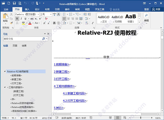Screen dimensions: 164x120
Task: Select the Format Painter brush
Action: click(11, 23)
